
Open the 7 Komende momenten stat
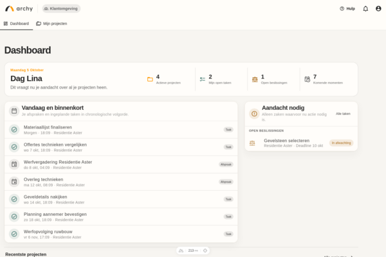326,79
